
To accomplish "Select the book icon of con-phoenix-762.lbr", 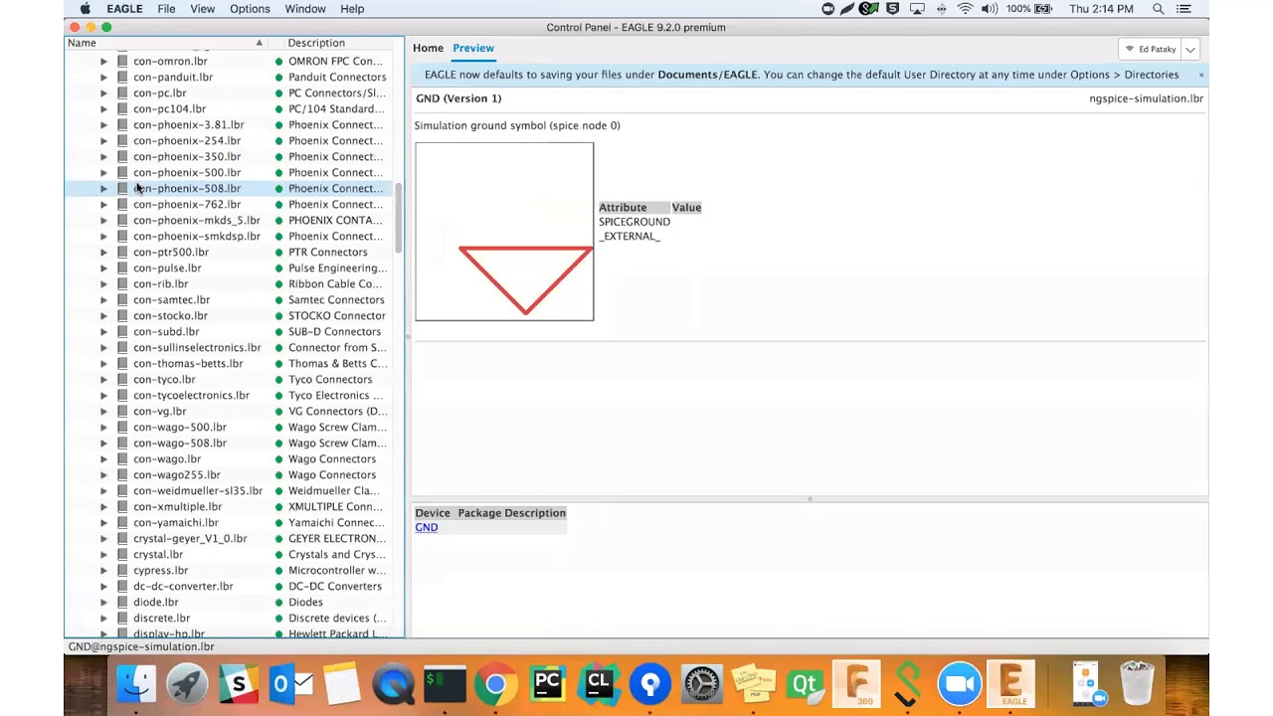I will 122,204.
